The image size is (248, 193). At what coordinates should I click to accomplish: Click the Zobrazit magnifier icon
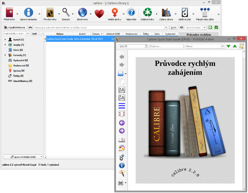[66, 12]
